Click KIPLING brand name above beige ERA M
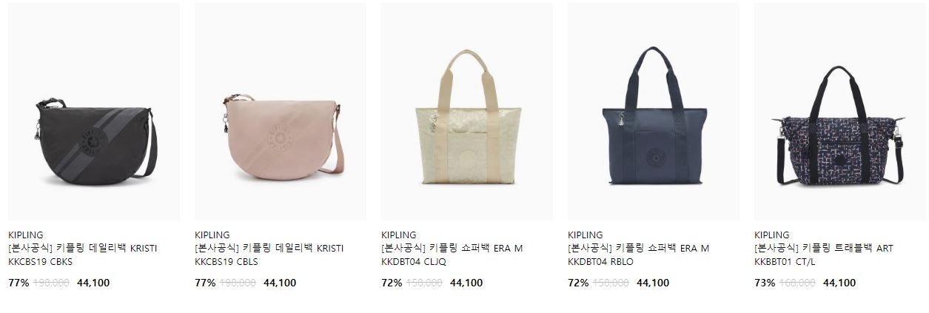 click(399, 235)
